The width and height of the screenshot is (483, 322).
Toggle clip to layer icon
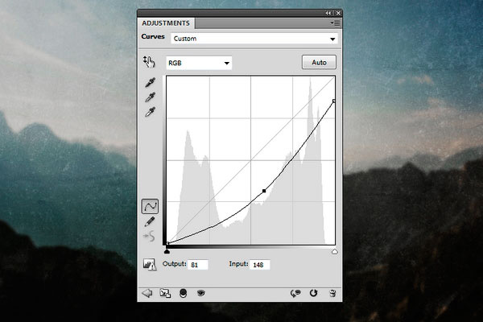(183, 293)
